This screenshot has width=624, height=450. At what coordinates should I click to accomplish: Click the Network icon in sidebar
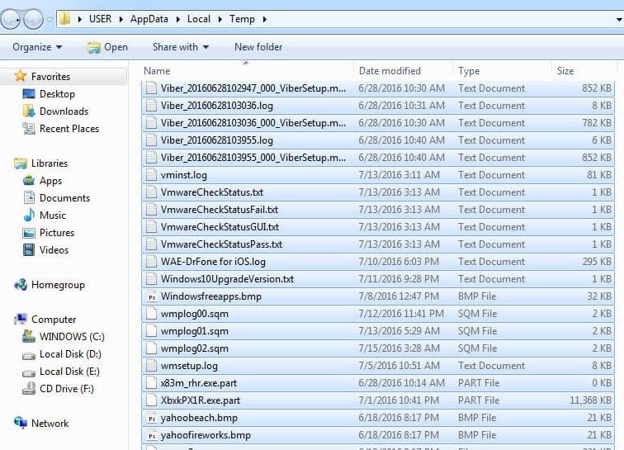[21, 424]
